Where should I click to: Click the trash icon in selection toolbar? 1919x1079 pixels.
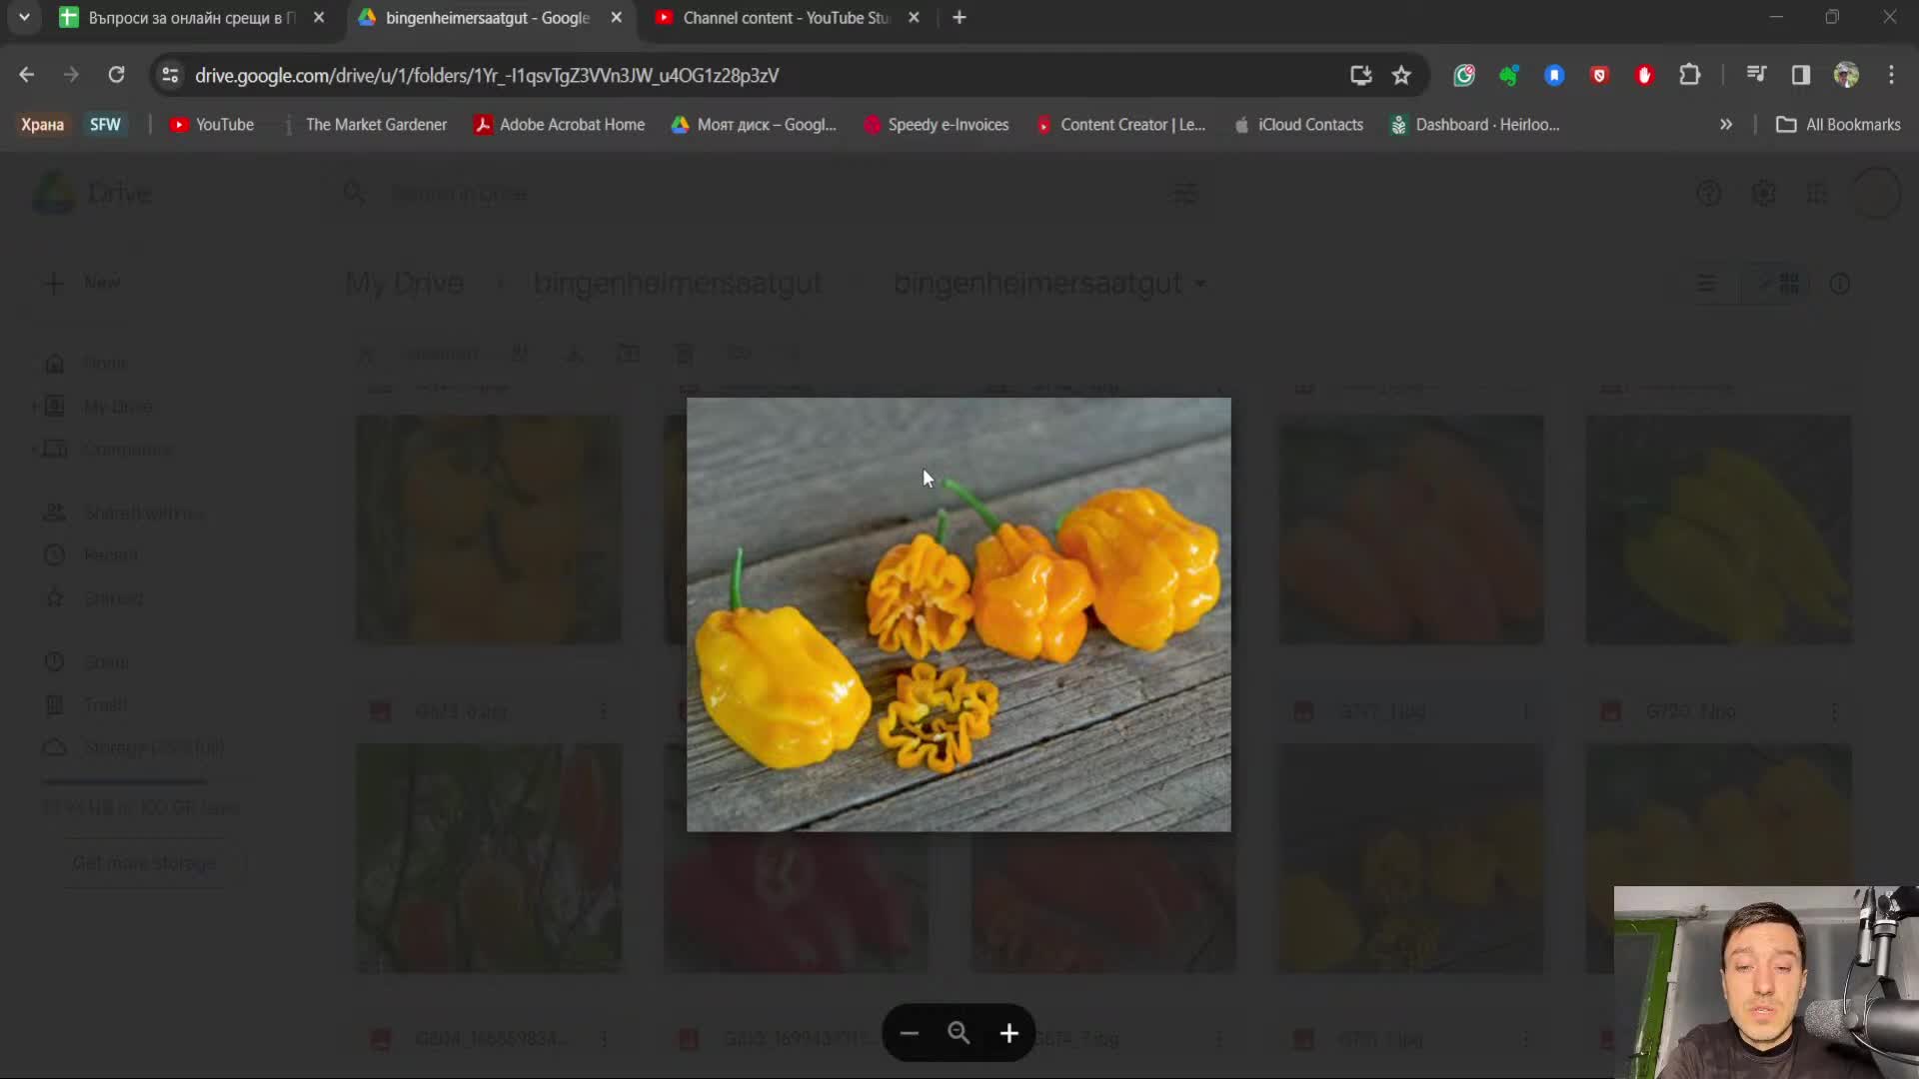[x=684, y=354]
